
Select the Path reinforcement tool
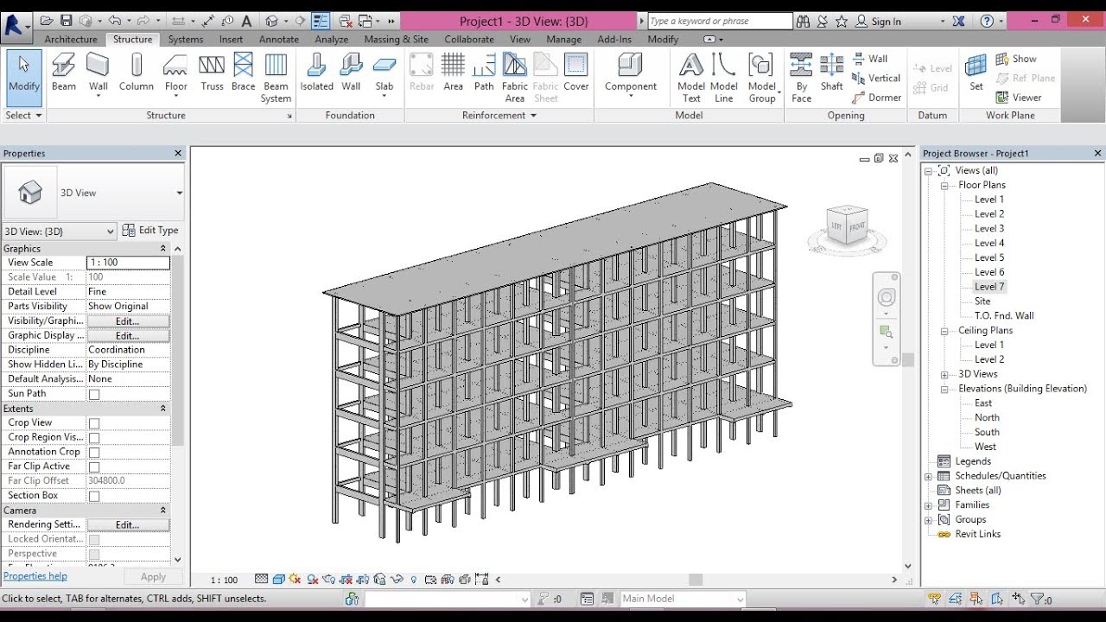pos(484,72)
